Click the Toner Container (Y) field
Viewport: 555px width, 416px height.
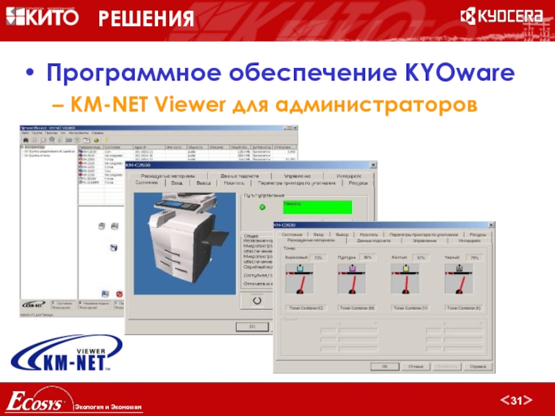410,308
